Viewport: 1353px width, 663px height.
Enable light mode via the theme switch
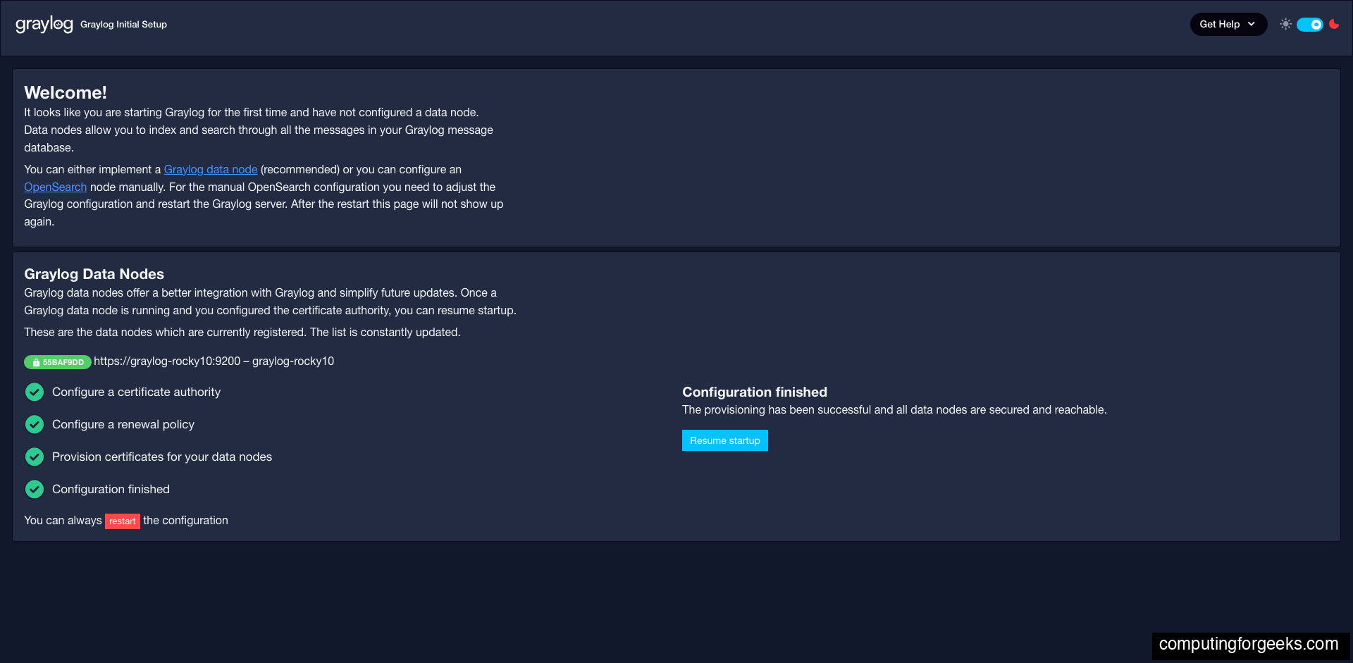(1309, 24)
